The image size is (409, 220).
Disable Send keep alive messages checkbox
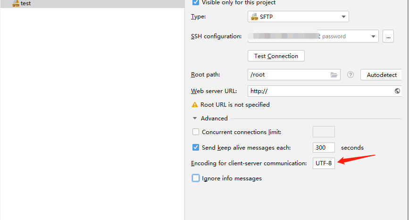point(196,147)
